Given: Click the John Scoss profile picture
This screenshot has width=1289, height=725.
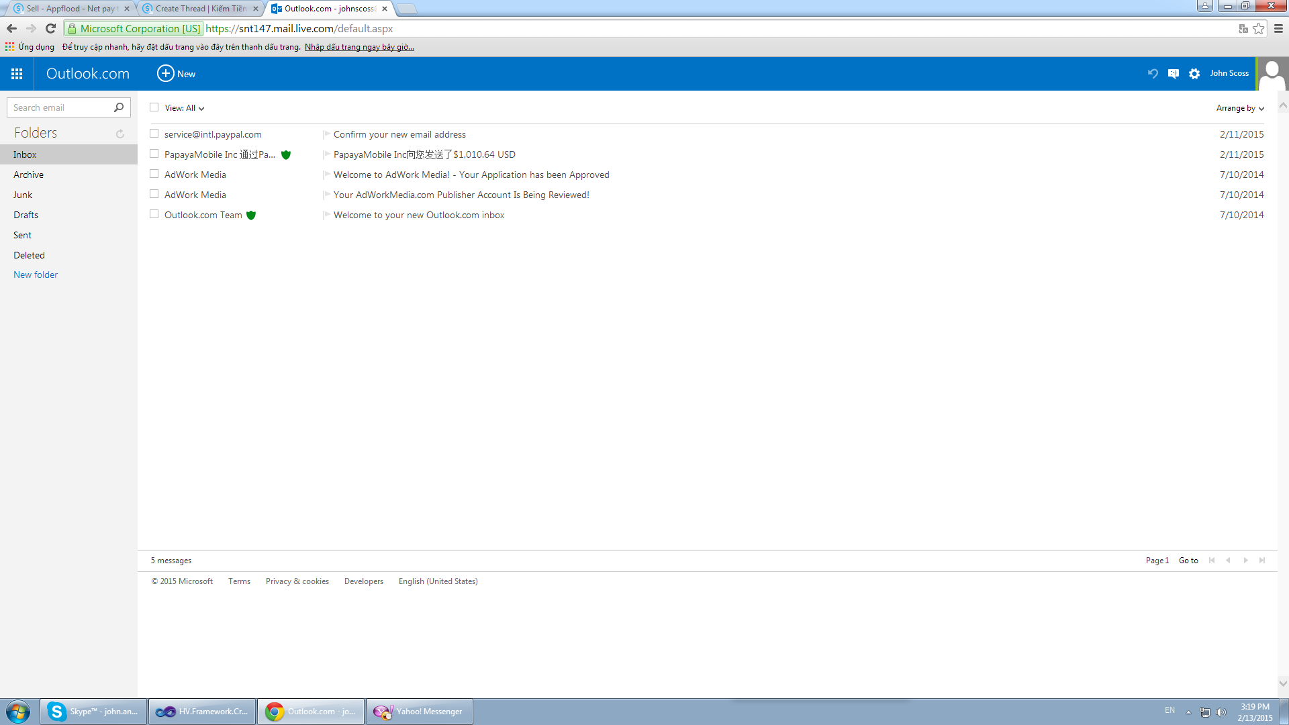Looking at the screenshot, I should pyautogui.click(x=1272, y=74).
